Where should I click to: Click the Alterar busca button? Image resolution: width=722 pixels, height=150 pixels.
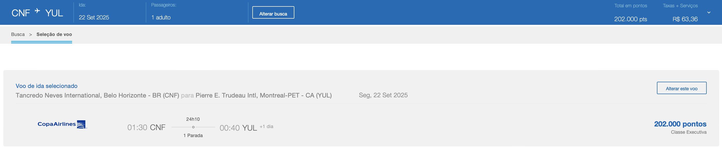click(x=273, y=13)
